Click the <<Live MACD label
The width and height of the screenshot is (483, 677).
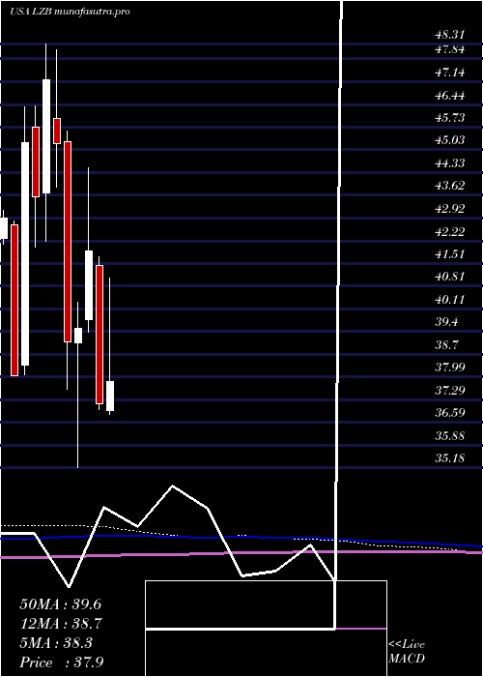tap(407, 652)
